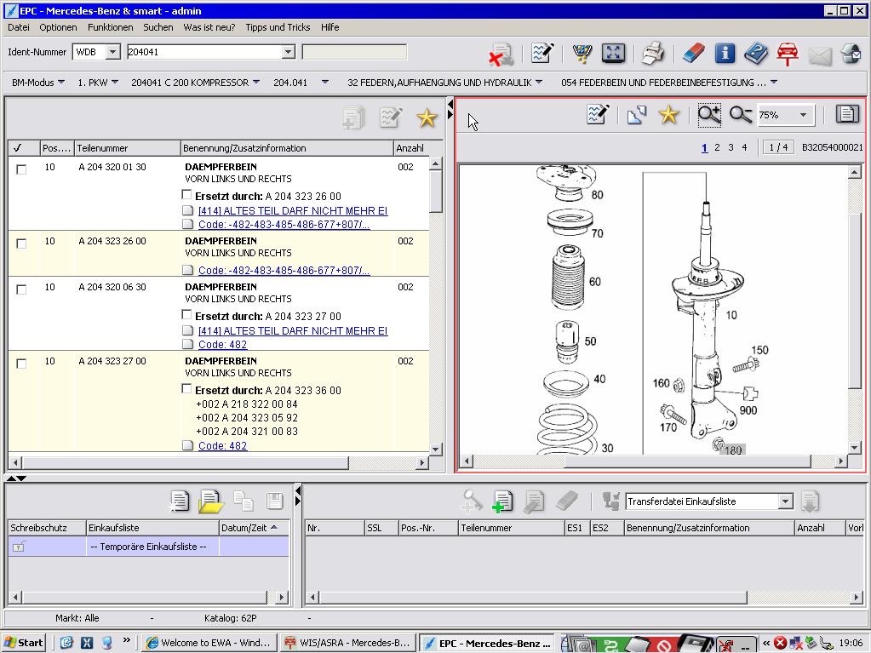The height and width of the screenshot is (653, 871).
Task: Click the eraser icon in the toolbar
Action: [x=693, y=54]
